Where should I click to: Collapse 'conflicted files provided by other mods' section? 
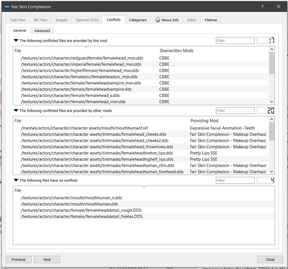pos(16,111)
